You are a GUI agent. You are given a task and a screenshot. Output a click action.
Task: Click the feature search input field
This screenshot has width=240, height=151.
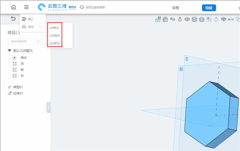point(25,41)
